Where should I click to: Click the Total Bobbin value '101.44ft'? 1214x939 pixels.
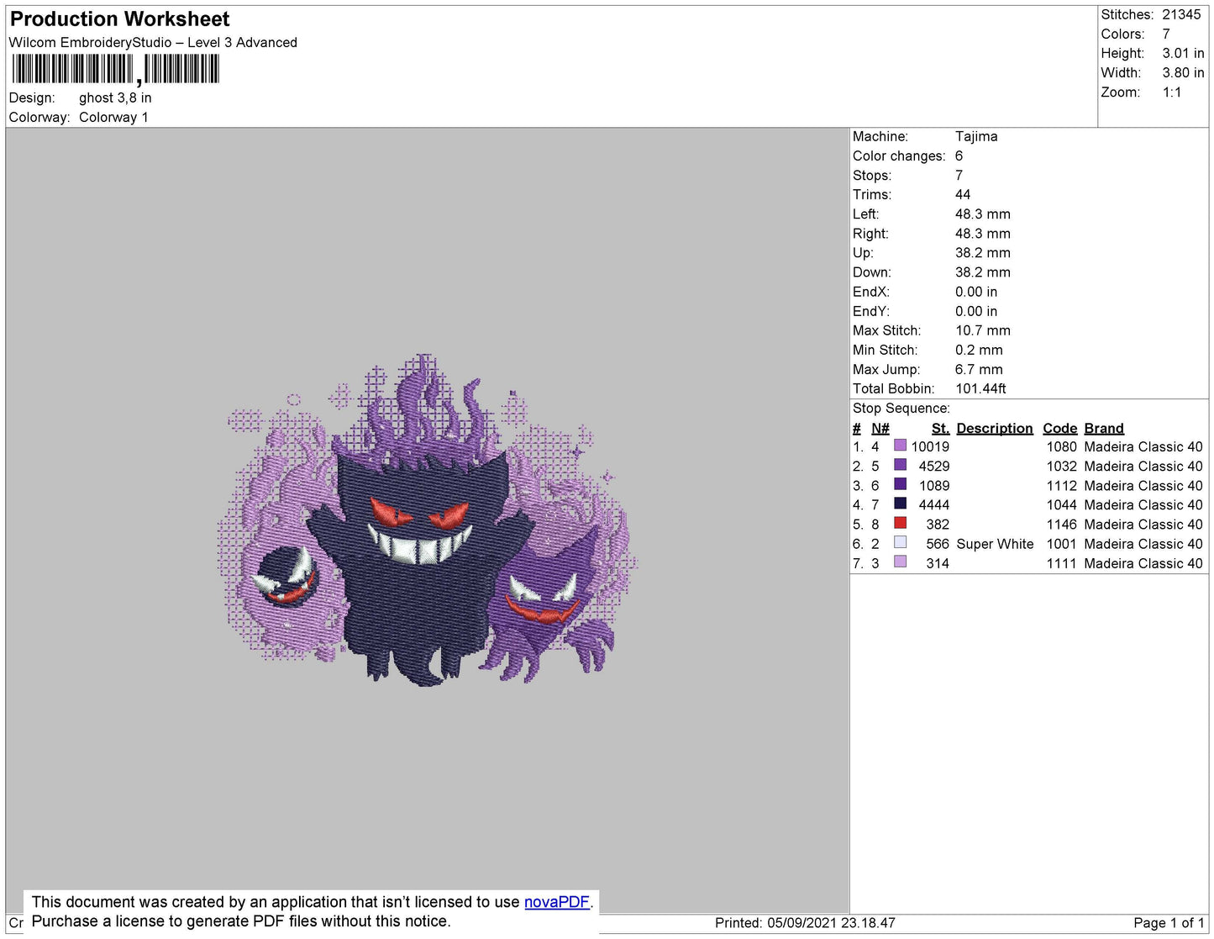click(x=980, y=389)
